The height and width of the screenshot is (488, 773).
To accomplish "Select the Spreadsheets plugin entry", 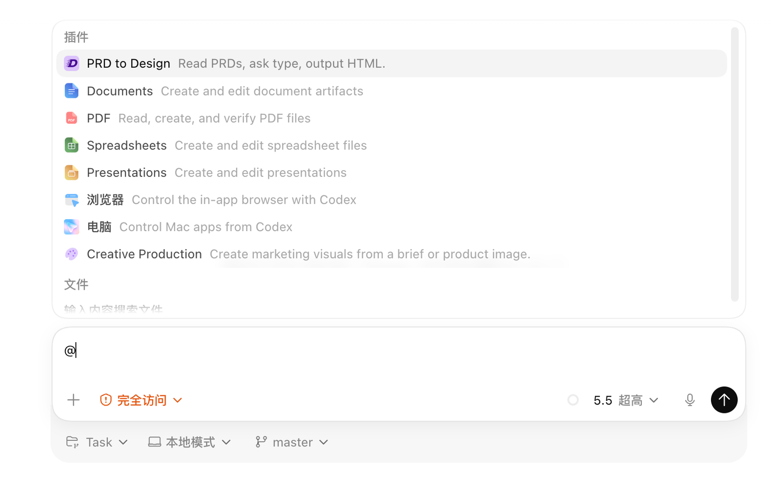I will tap(391, 145).
